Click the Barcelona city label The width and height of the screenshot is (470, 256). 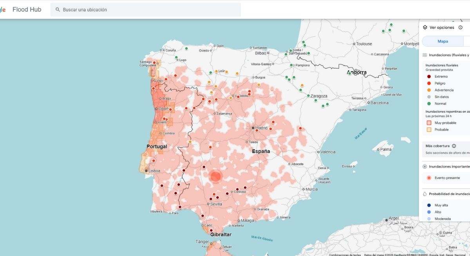(x=380, y=103)
